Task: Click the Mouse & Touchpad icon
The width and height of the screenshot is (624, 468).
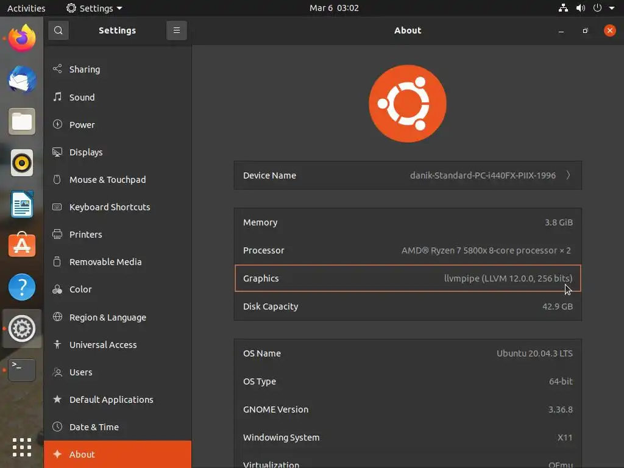Action: 57,180
